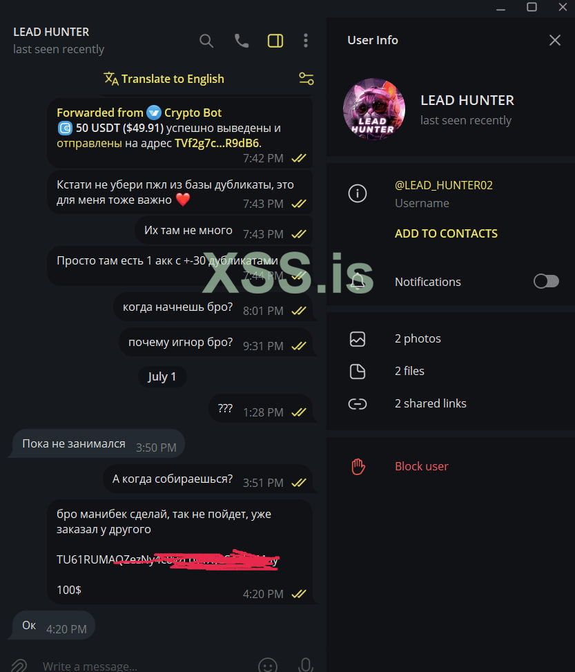Viewport: 575px width, 672px height.
Task: Toggle Notifications switch for this user
Action: click(546, 282)
